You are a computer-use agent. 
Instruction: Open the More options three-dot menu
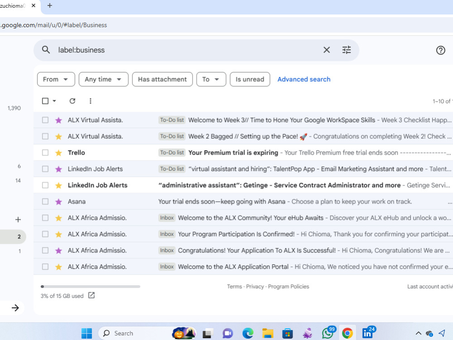pos(91,101)
